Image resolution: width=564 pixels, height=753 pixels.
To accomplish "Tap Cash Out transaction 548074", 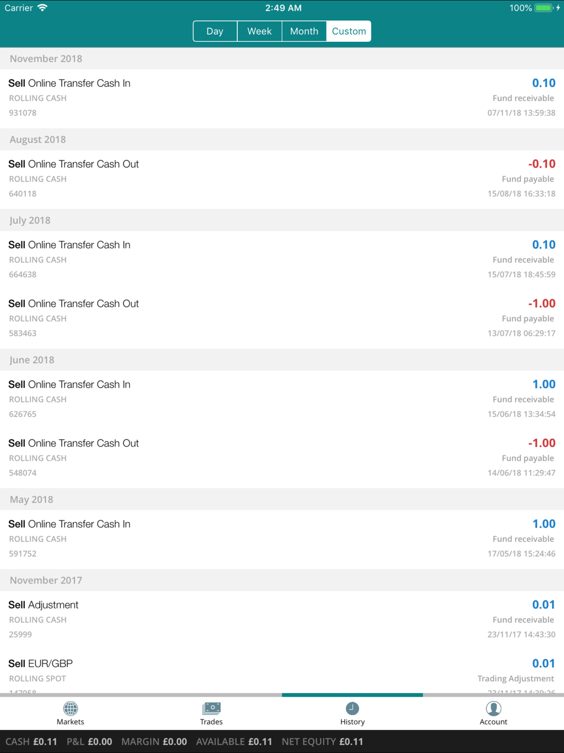I will (x=282, y=458).
